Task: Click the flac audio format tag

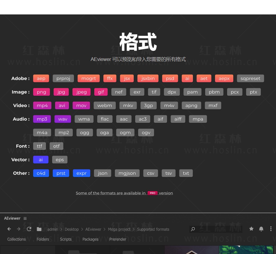Action: point(105,119)
